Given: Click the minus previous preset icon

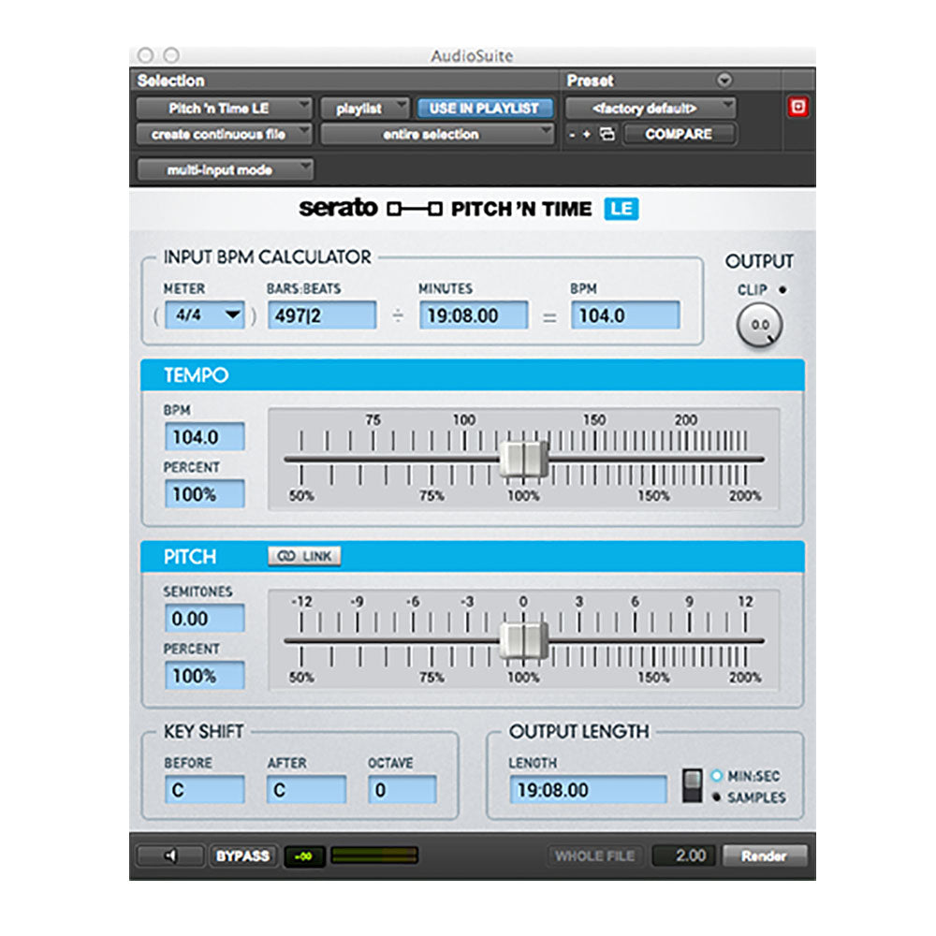Looking at the screenshot, I should click(x=572, y=135).
